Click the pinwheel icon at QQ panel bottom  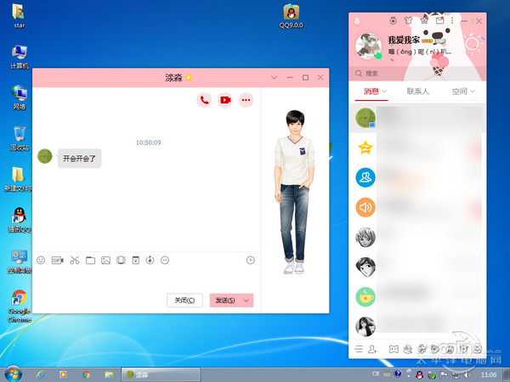422,349
